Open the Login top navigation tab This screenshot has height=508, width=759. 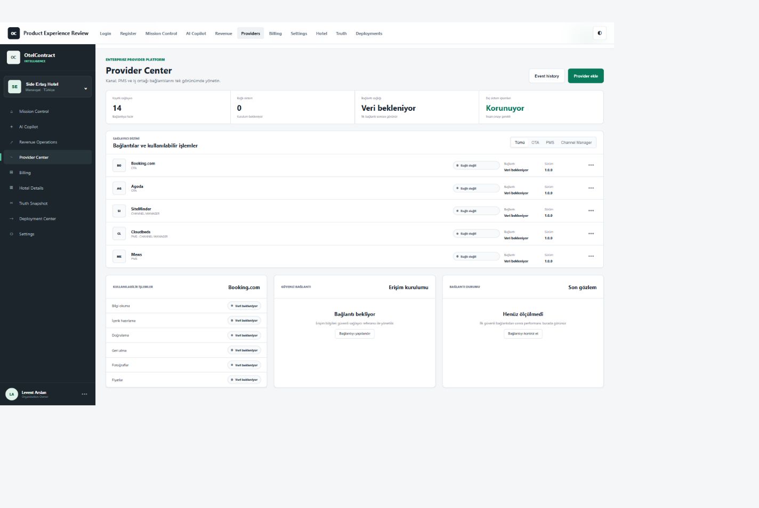[x=106, y=34]
